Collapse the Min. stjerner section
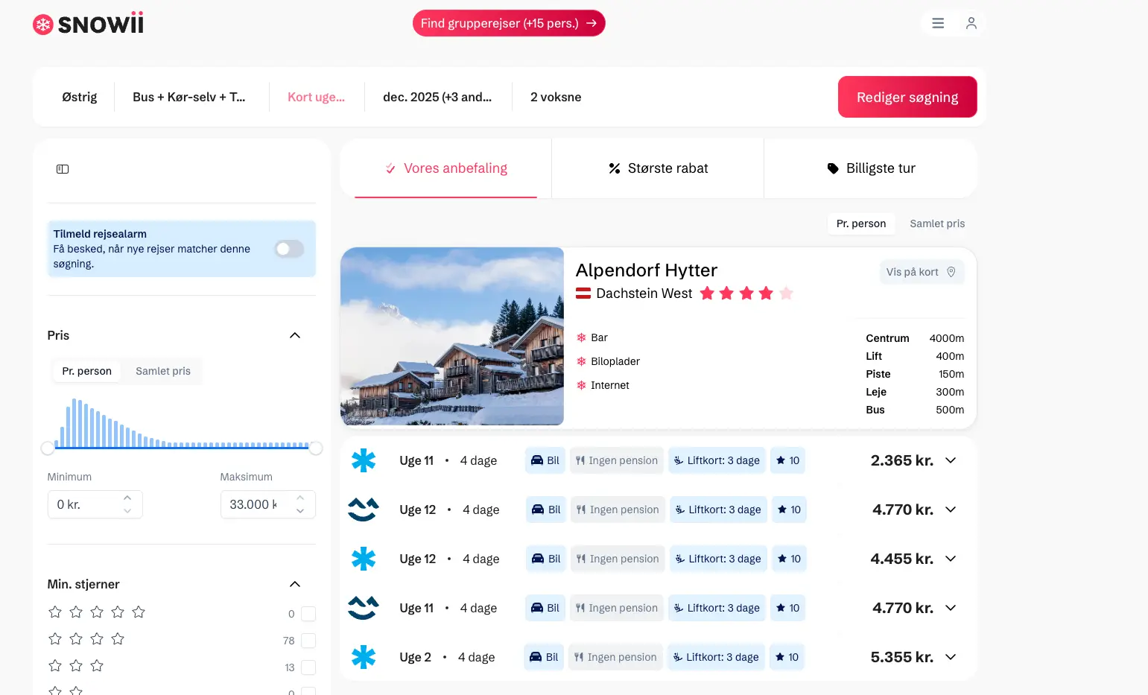 [x=295, y=584]
